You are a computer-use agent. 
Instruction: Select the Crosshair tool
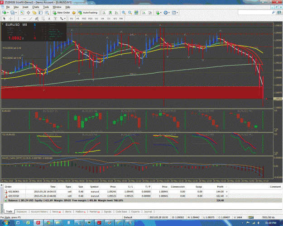tap(11, 19)
